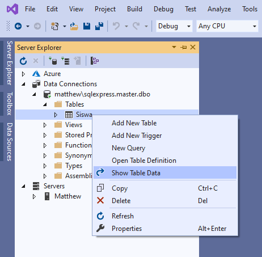Choose Properties in the context menu
262x257 pixels.
[x=165, y=229]
